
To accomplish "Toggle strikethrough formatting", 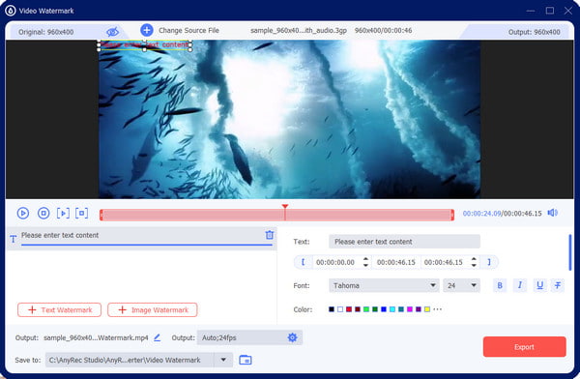I will [x=558, y=285].
